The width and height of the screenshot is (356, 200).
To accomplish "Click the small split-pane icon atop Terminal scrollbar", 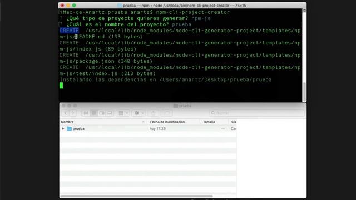I will pos(304,11).
